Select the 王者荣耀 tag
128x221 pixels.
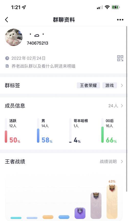point(88,85)
